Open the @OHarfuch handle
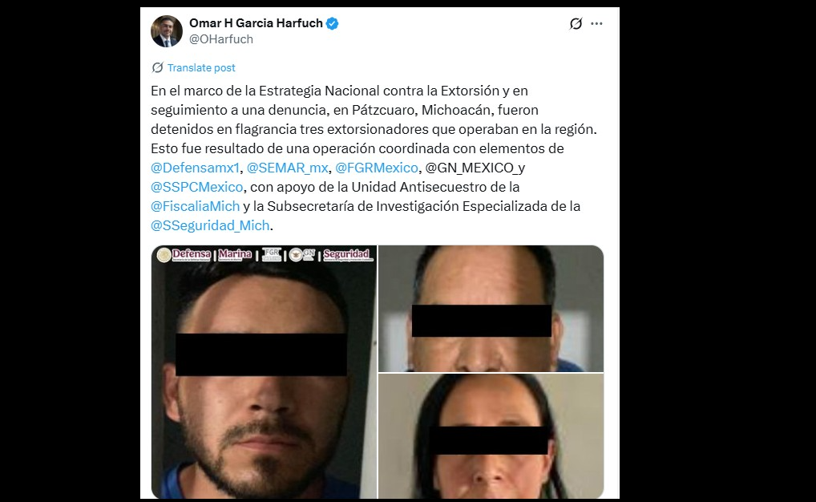 tap(221, 39)
